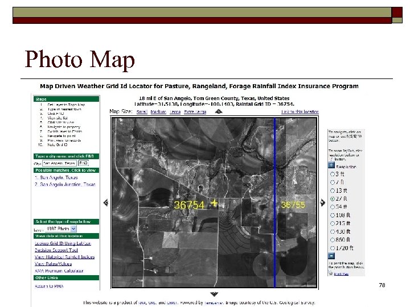This screenshot has height=307, width=410.
Task: Click grid label 36755 on the map
Action: pyautogui.click(x=293, y=205)
